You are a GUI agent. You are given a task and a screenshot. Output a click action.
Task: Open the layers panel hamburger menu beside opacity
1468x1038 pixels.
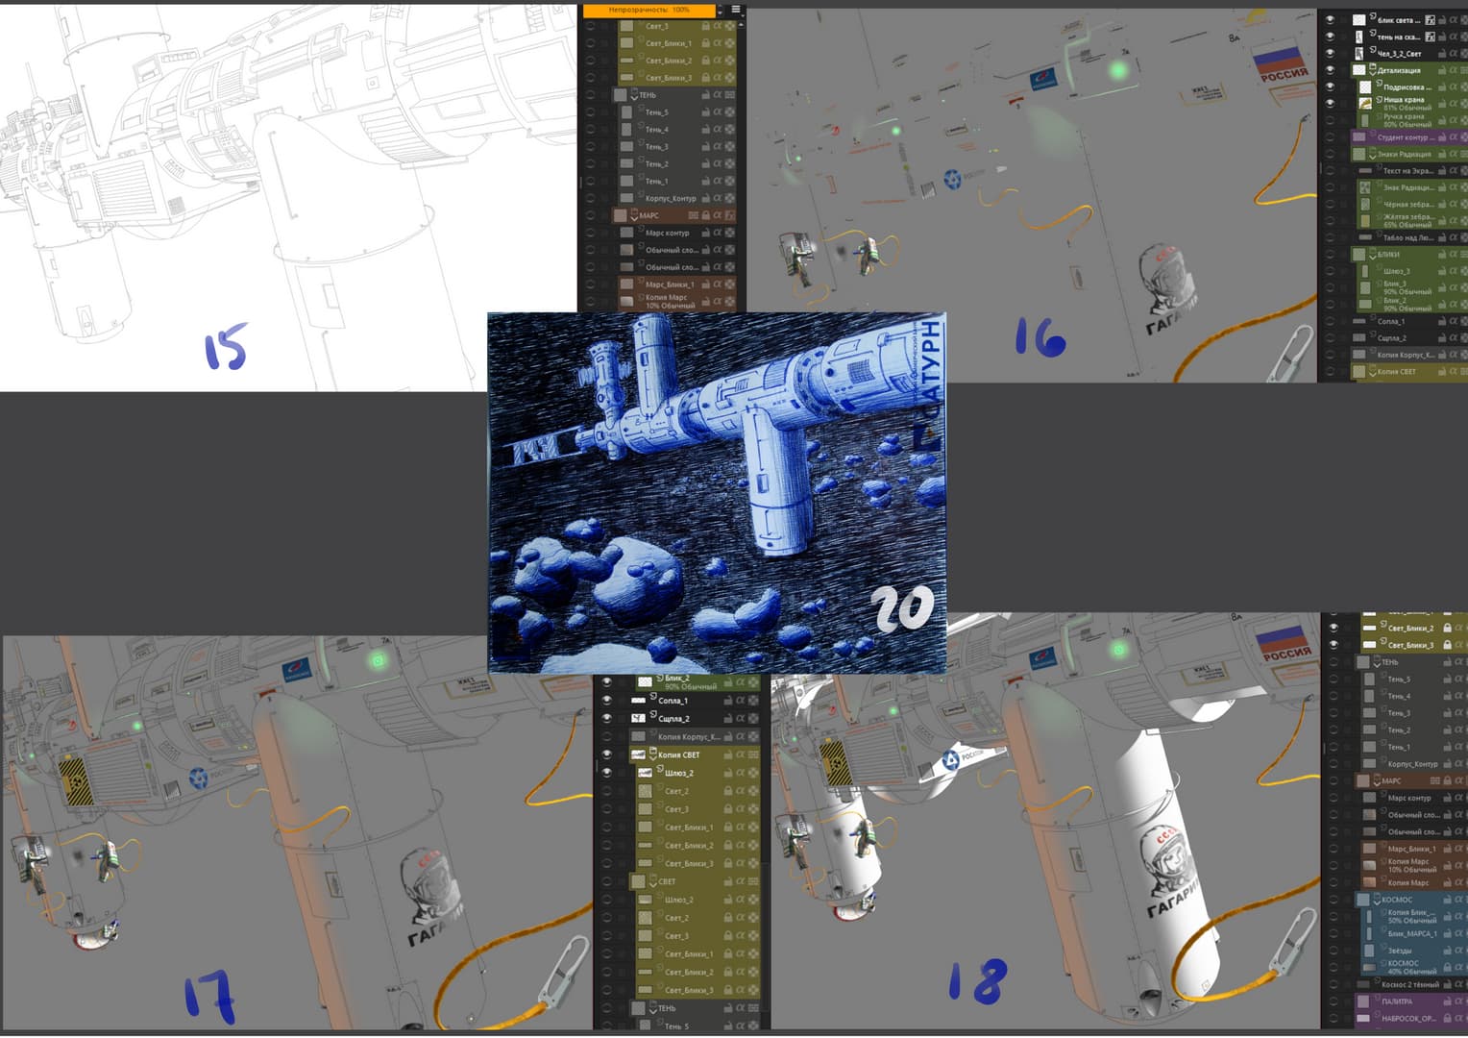(x=736, y=10)
